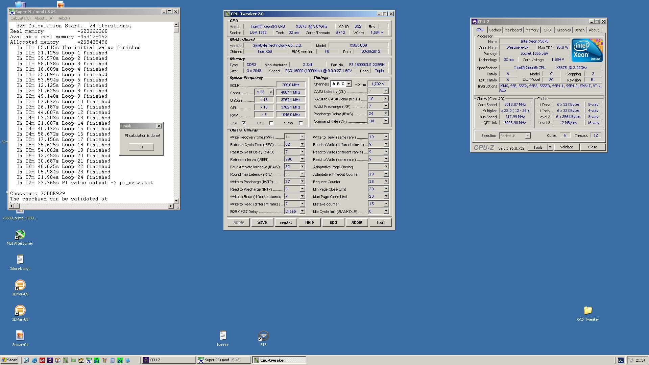Image resolution: width=649 pixels, height=365 pixels.
Task: Click the spd button in CPU-Tweaker
Action: pyautogui.click(x=333, y=222)
